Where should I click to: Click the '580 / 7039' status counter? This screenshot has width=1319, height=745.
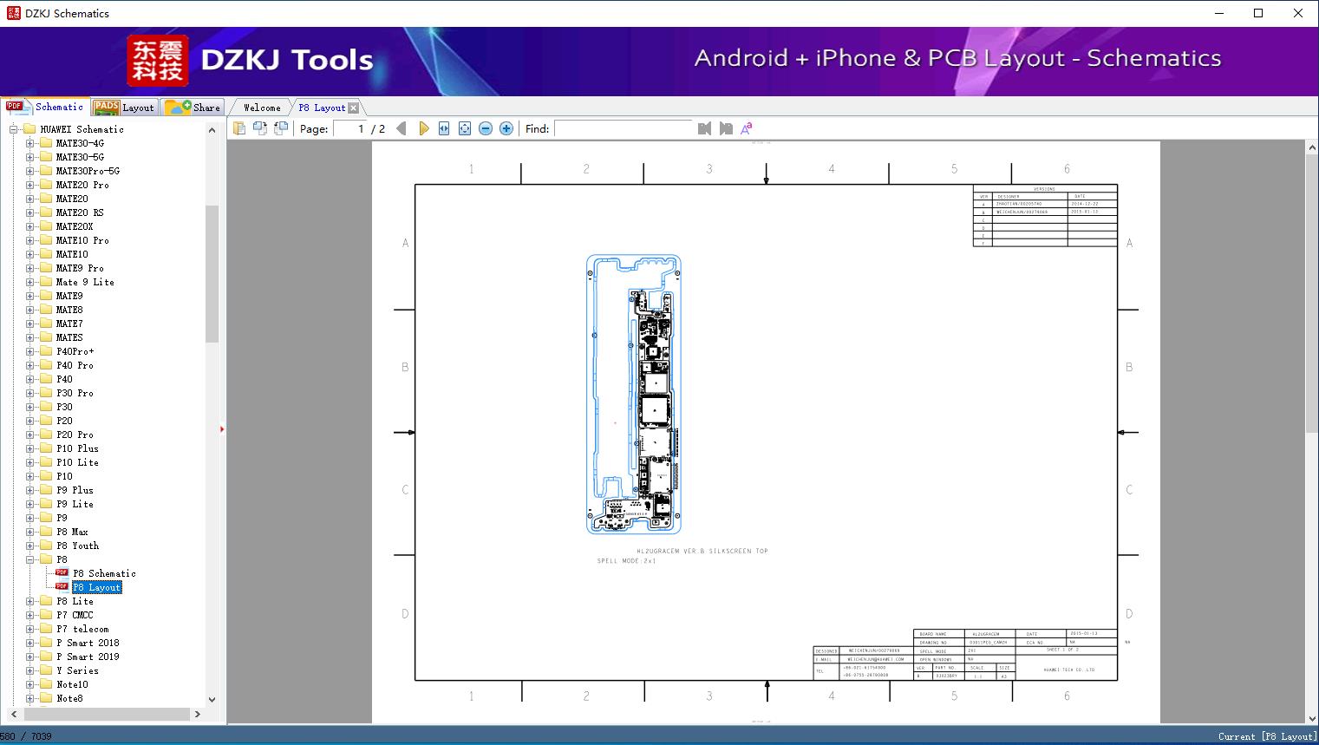[x=26, y=736]
